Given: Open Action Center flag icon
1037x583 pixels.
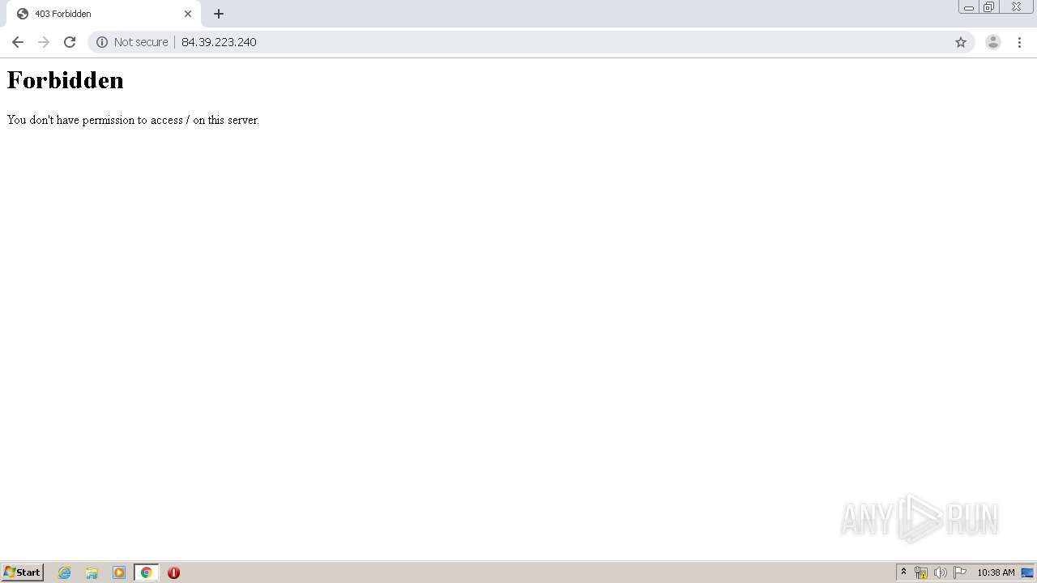Looking at the screenshot, I should click(x=960, y=572).
